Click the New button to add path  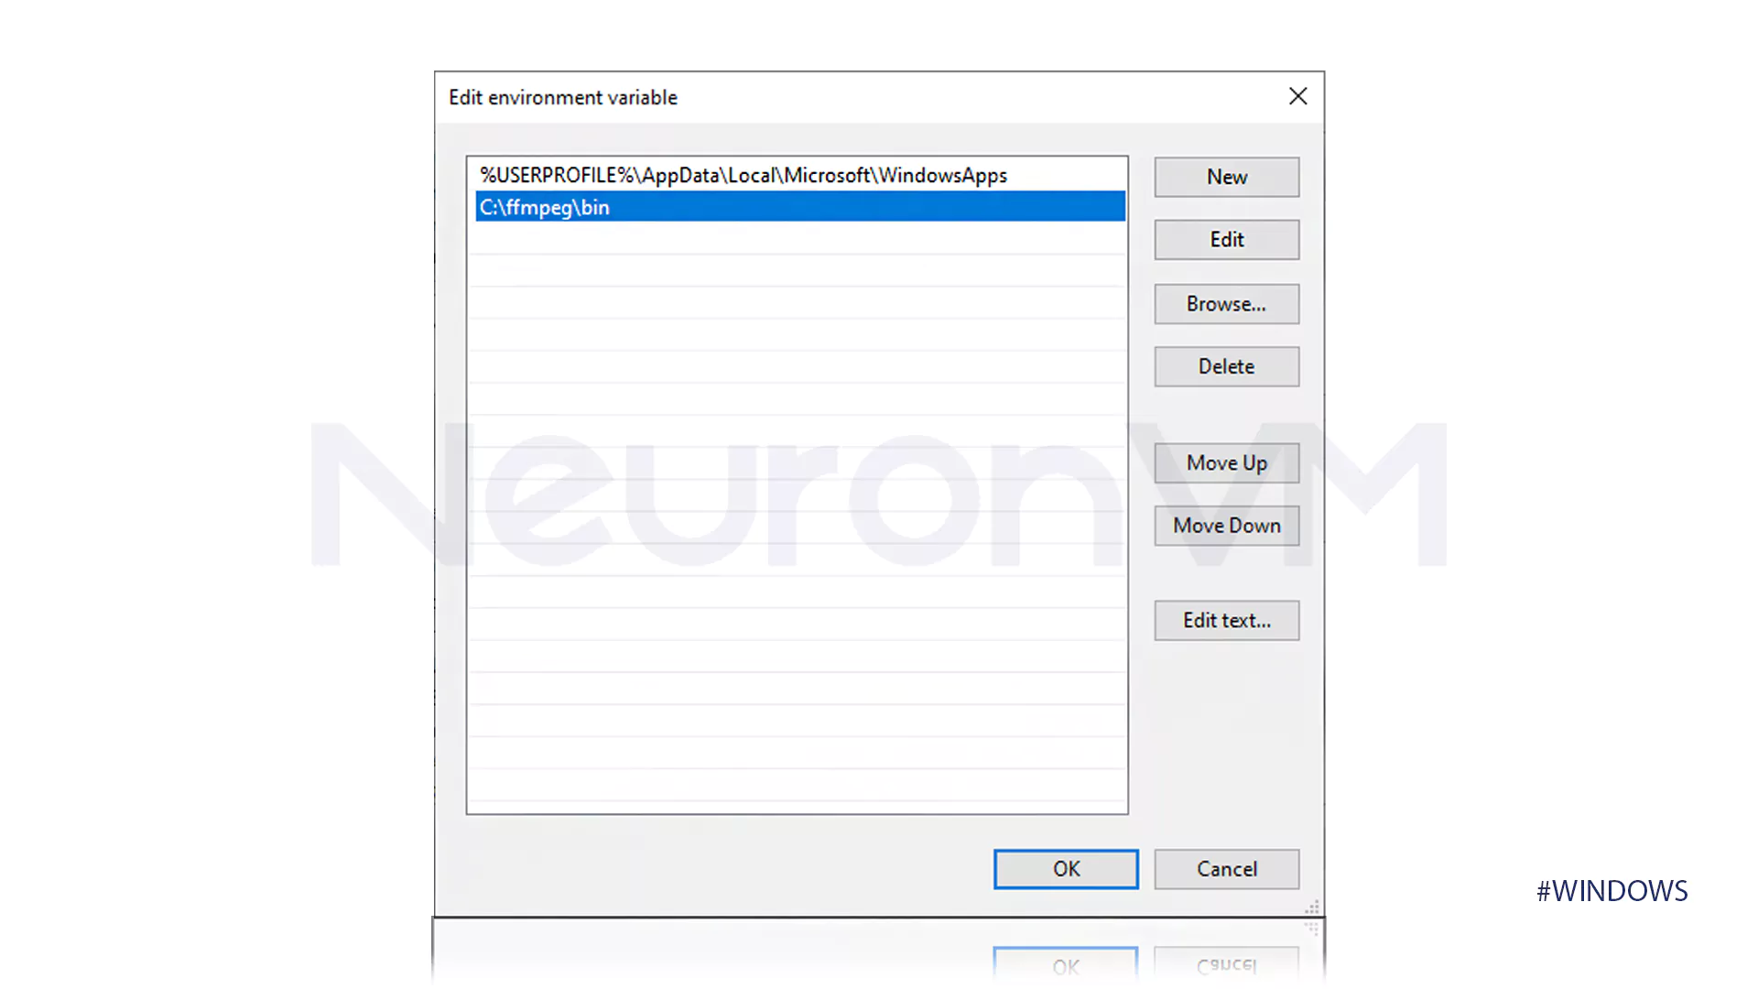coord(1227,177)
